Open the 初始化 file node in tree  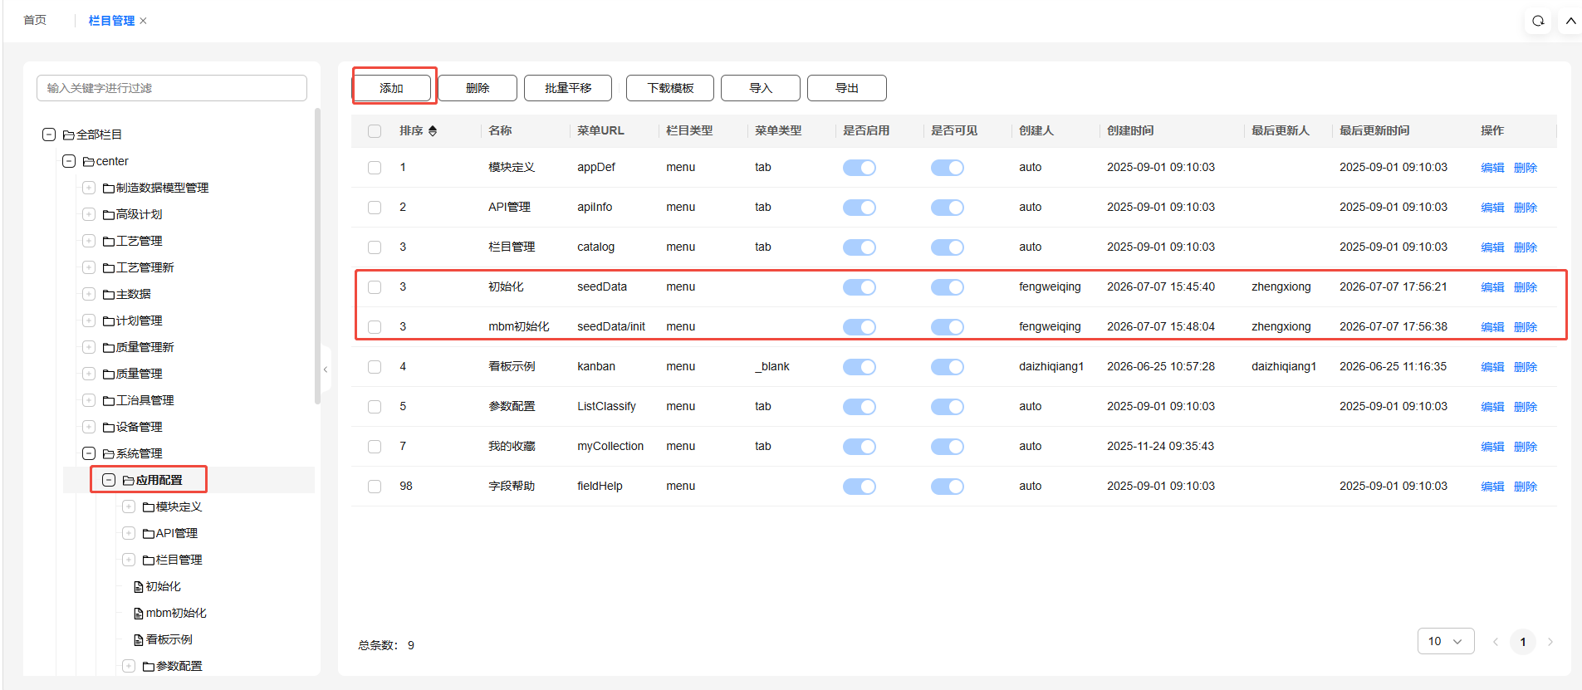tap(157, 586)
